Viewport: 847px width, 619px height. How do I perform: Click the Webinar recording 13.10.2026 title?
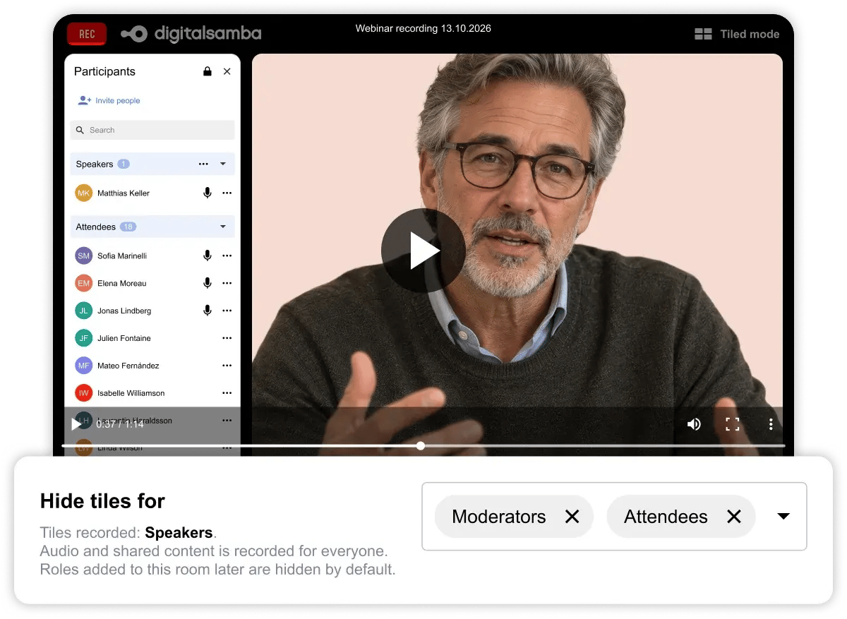[423, 29]
